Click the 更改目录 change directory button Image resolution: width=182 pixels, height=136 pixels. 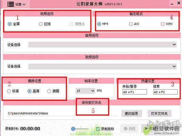click(132, 114)
